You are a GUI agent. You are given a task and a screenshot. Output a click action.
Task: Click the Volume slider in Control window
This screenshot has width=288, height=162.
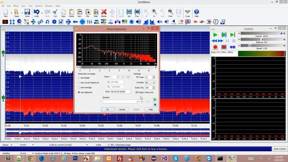coord(262,33)
